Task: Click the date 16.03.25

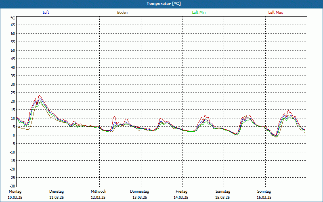Action: click(x=264, y=198)
